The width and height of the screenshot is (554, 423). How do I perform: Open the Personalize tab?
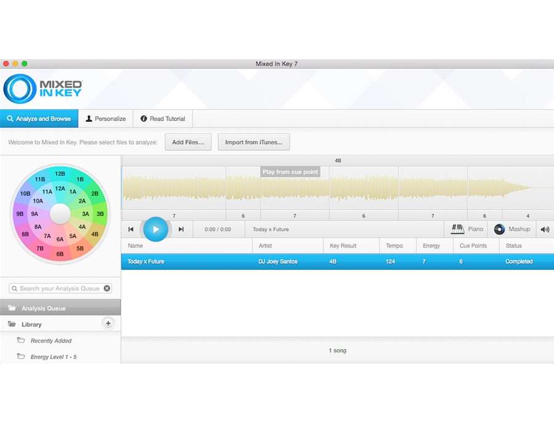coord(106,119)
